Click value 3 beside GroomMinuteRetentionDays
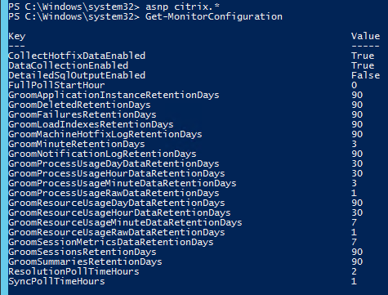 click(354, 144)
